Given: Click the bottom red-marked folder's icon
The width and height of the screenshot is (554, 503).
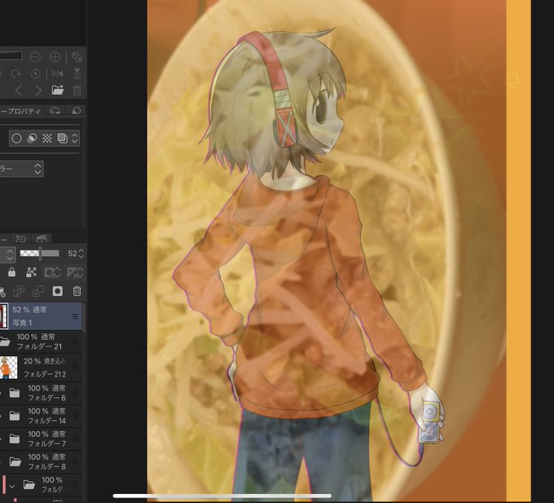Looking at the screenshot, I should (29, 484).
